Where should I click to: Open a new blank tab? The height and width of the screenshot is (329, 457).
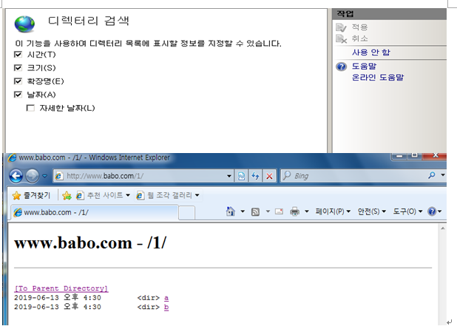(186, 213)
